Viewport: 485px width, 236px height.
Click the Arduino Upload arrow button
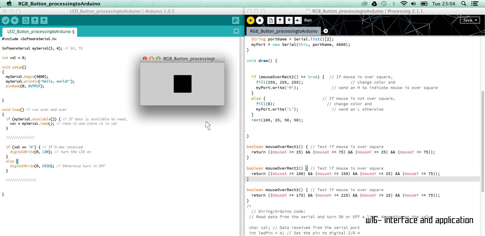15,20
